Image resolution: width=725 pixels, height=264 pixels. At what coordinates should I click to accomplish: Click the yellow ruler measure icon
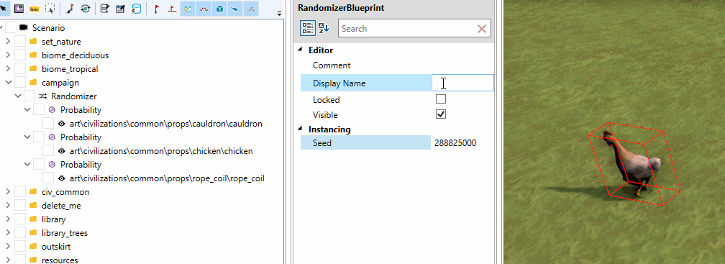click(34, 9)
